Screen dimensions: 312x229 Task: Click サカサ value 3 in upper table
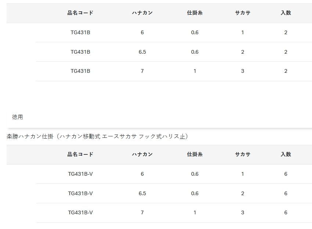click(243, 71)
